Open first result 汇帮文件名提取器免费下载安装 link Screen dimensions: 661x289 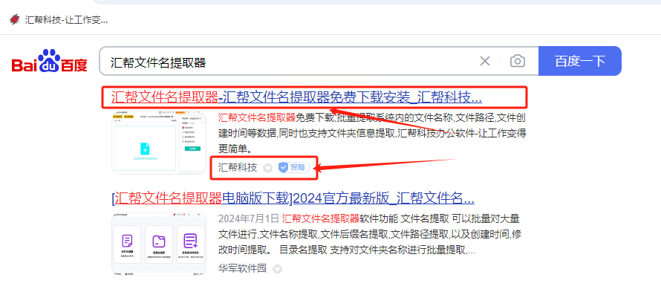click(296, 98)
